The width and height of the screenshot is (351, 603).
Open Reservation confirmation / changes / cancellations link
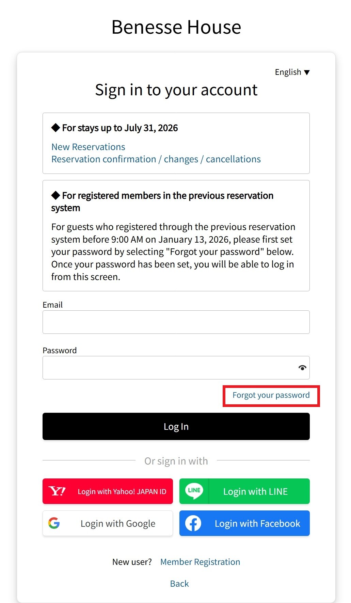pyautogui.click(x=156, y=159)
